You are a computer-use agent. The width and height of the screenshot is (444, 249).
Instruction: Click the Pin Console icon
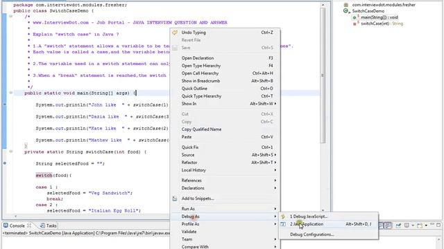(x=398, y=225)
